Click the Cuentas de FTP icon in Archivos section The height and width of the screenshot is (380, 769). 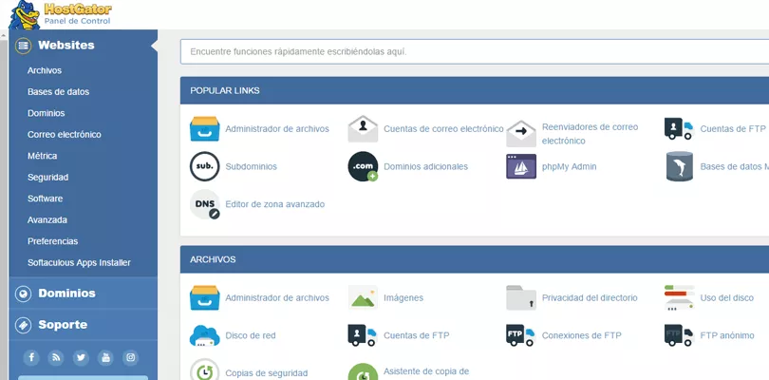click(363, 335)
